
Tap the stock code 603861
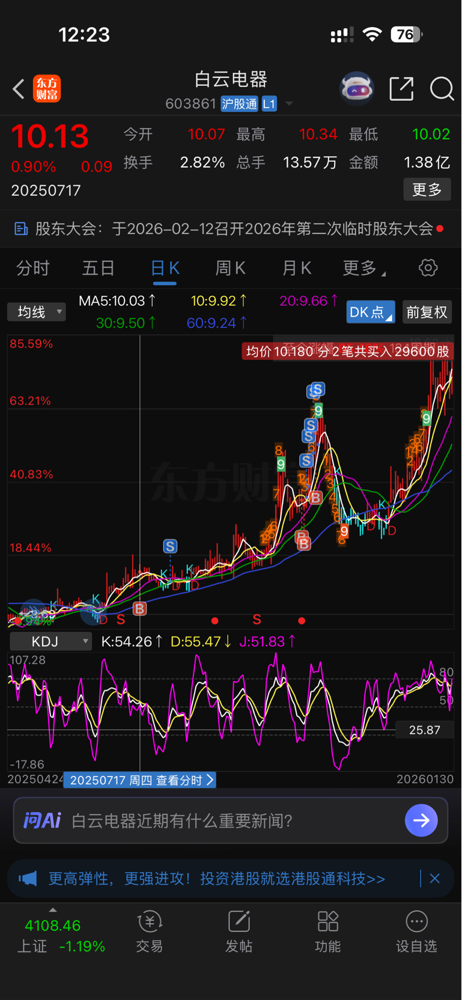[x=190, y=104]
